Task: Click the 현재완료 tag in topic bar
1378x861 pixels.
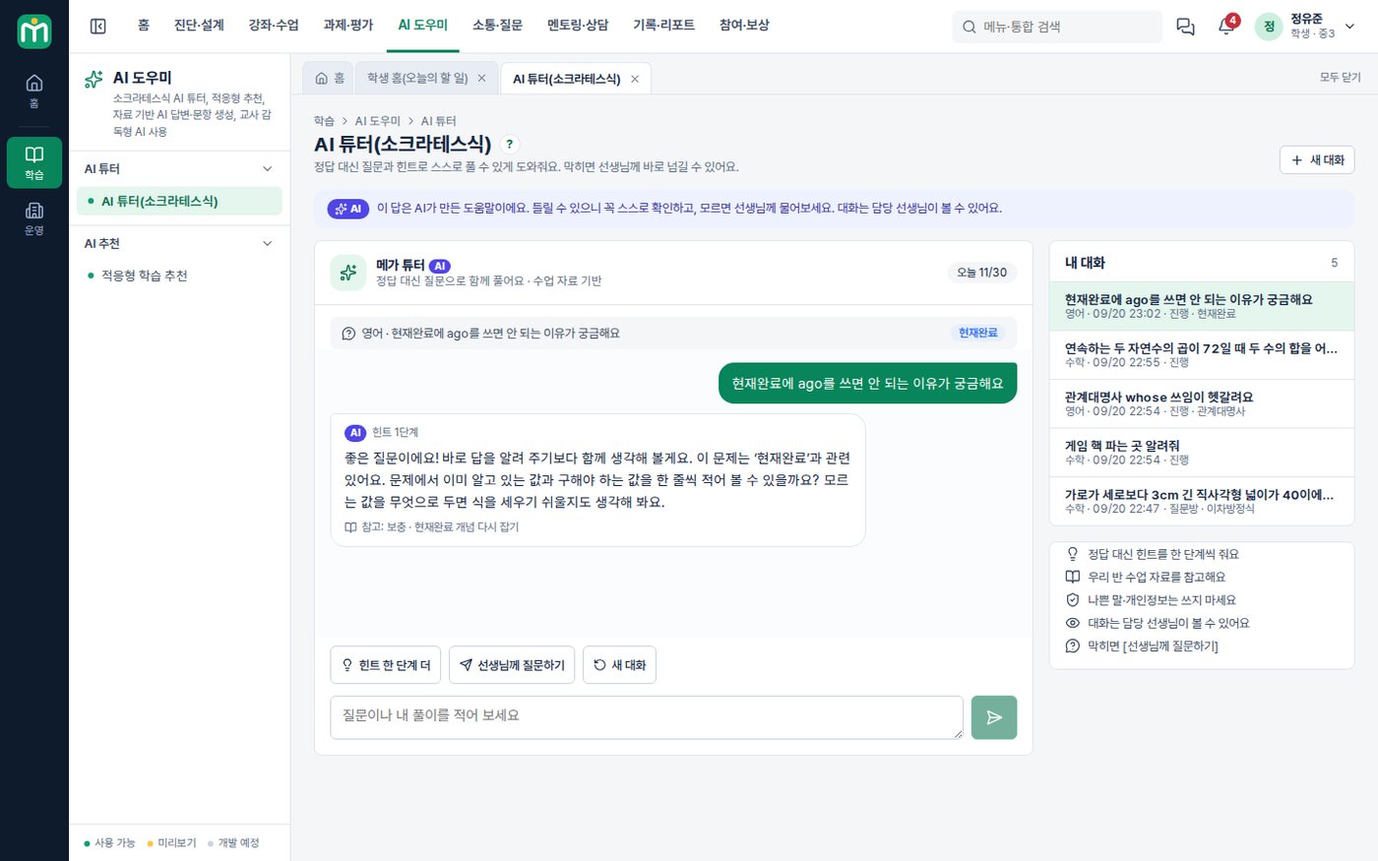Action: (x=977, y=334)
